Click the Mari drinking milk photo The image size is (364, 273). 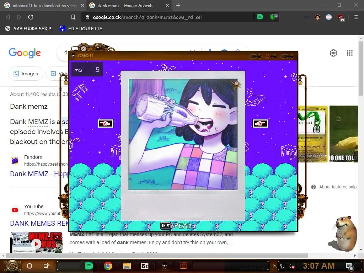183,134
